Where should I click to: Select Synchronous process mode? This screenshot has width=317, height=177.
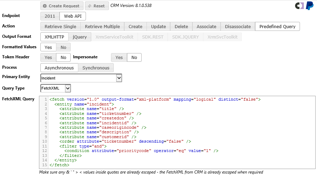pos(96,68)
